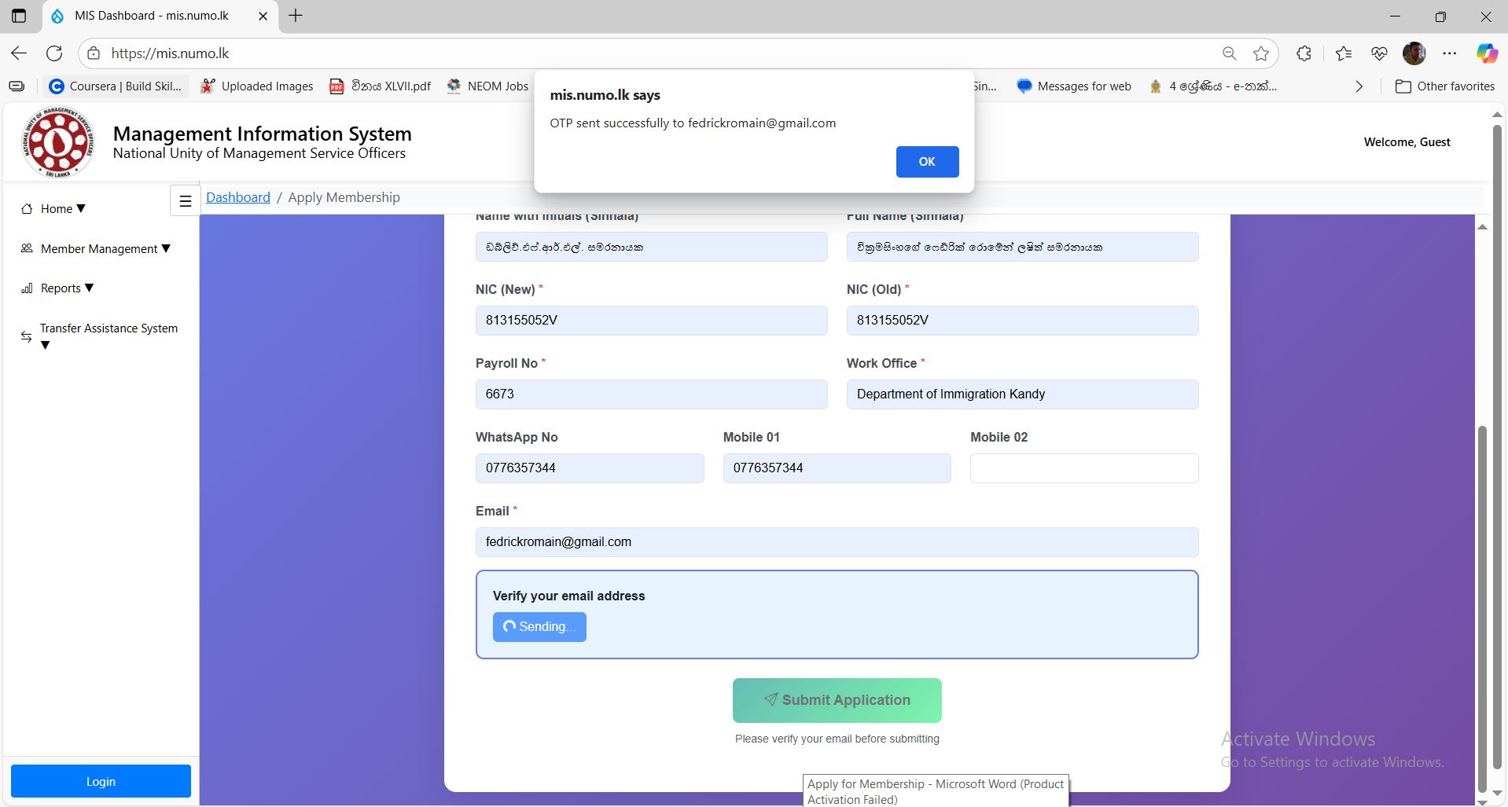1508x807 pixels.
Task: Expand the Home sidebar menu
Action: [x=55, y=209]
